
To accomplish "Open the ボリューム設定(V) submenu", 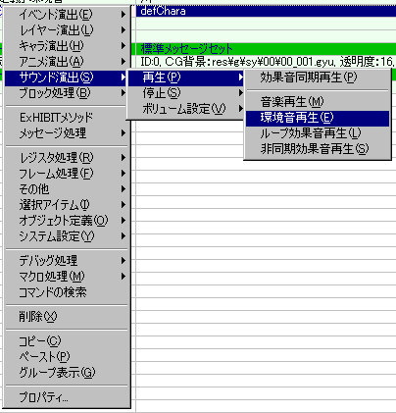I will coord(185,109).
